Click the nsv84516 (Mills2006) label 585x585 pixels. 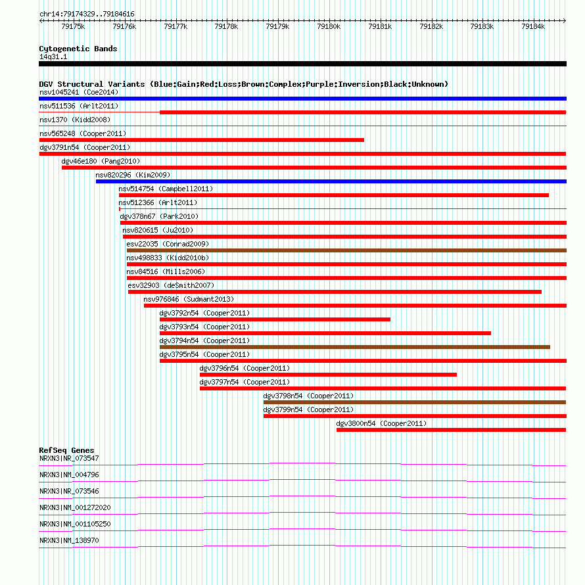coord(166,271)
